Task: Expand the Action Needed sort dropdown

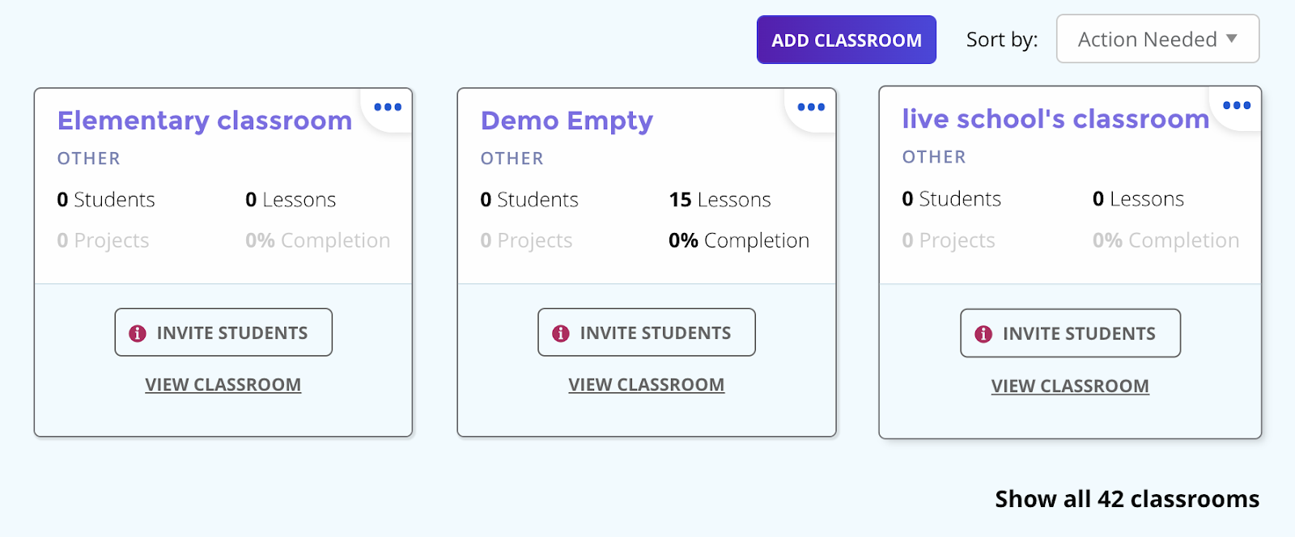Action: [x=1157, y=39]
